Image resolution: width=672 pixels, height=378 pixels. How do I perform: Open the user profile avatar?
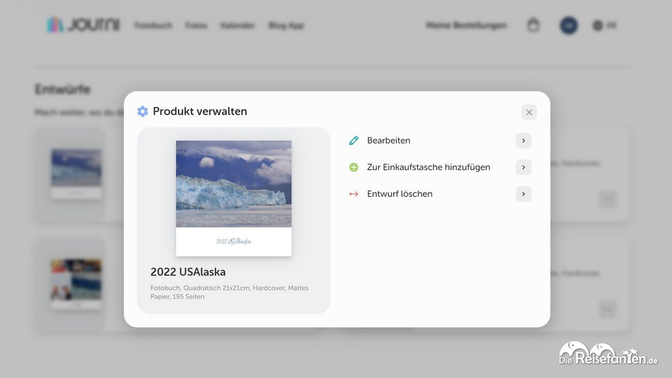(x=568, y=25)
